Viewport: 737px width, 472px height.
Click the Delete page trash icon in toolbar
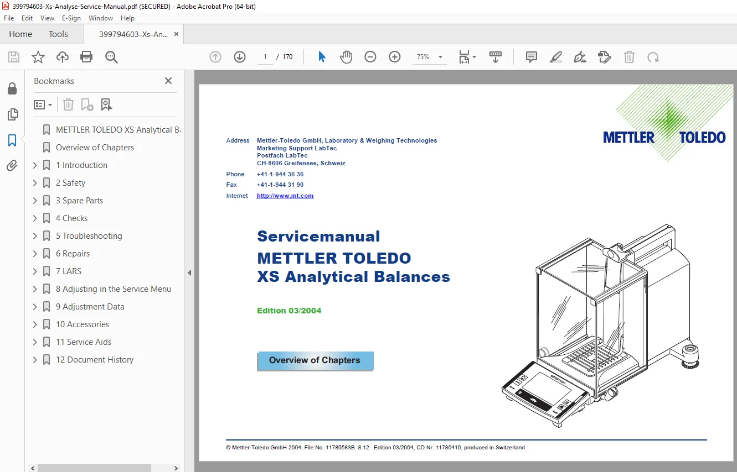click(629, 57)
